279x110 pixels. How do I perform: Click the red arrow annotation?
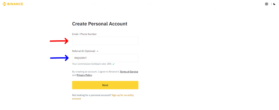point(59,41)
